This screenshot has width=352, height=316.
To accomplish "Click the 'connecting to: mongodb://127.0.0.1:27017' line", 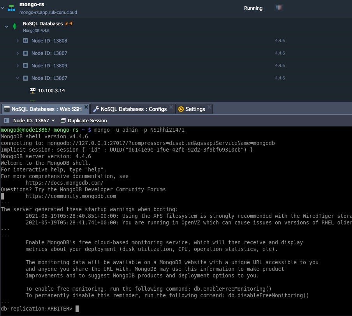I will pos(137,143).
